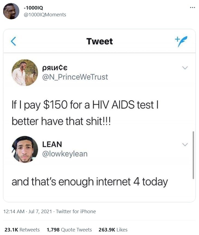Viewport: 199px width, 235px height.
Task: Click the 12:14 AM Jul 7, 2021 timestamp
Action: point(27,212)
